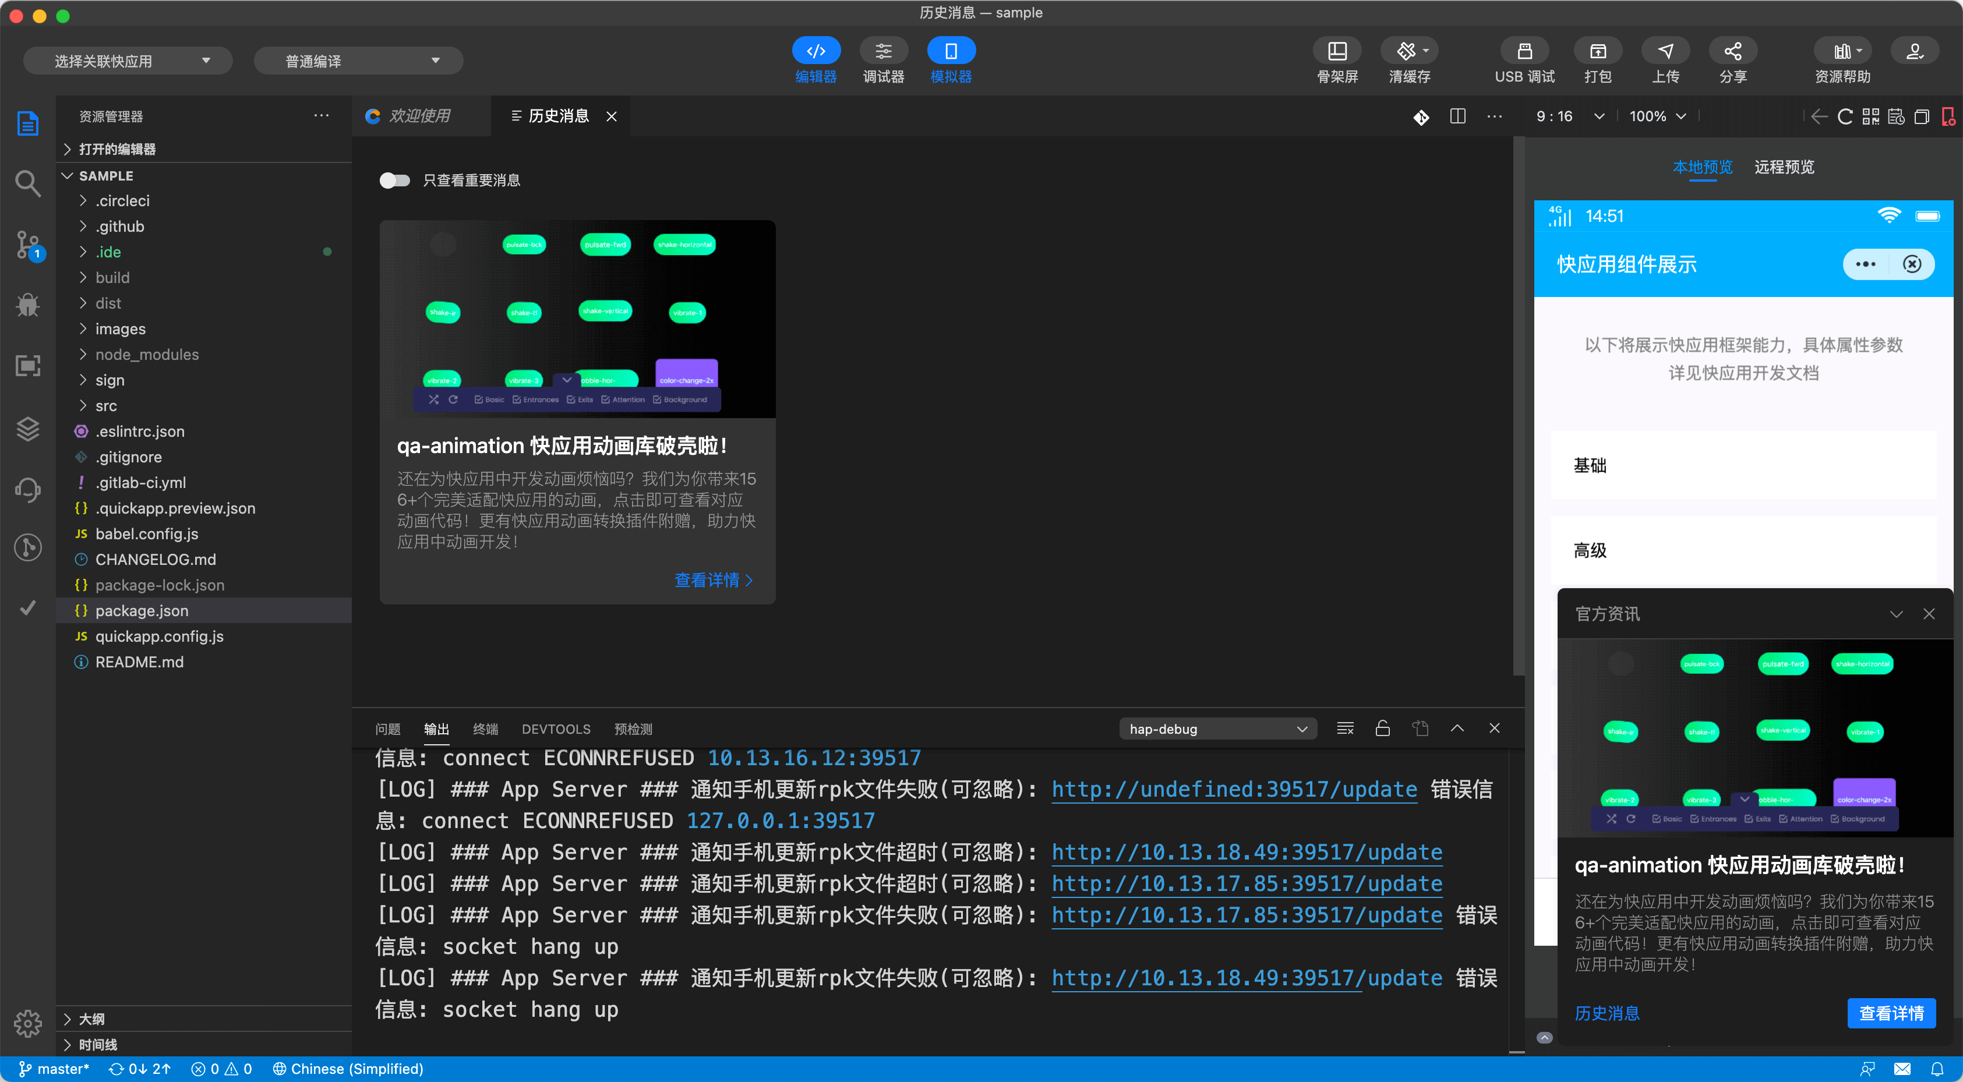Toggle 只查看重要消息 switch
1963x1082 pixels.
tap(395, 180)
